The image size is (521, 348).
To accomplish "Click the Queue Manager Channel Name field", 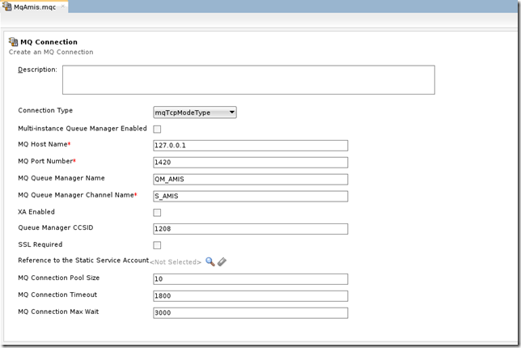I will (x=250, y=196).
